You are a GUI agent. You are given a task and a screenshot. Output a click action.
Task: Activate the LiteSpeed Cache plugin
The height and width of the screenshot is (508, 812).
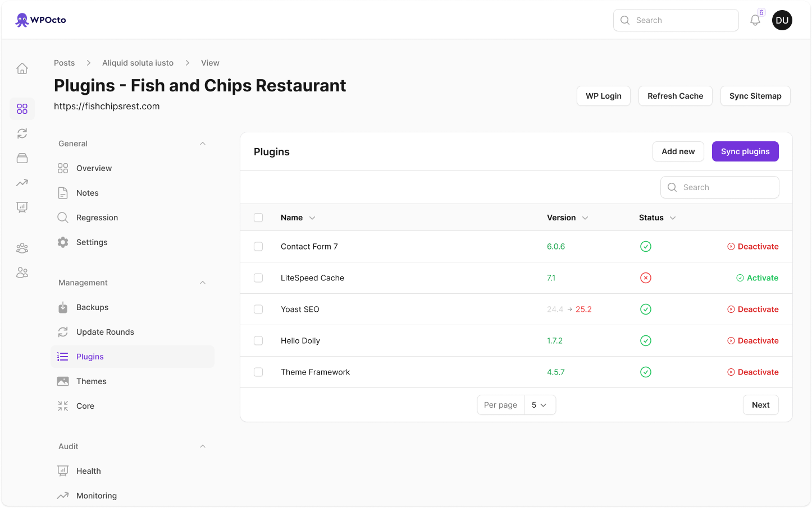[758, 278]
